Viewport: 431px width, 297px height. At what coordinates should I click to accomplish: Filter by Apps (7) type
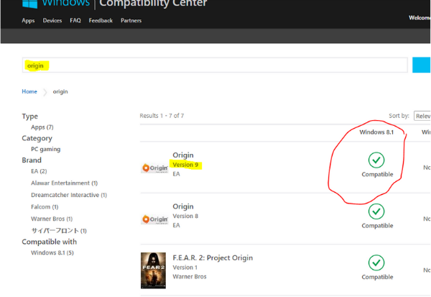[x=42, y=127]
